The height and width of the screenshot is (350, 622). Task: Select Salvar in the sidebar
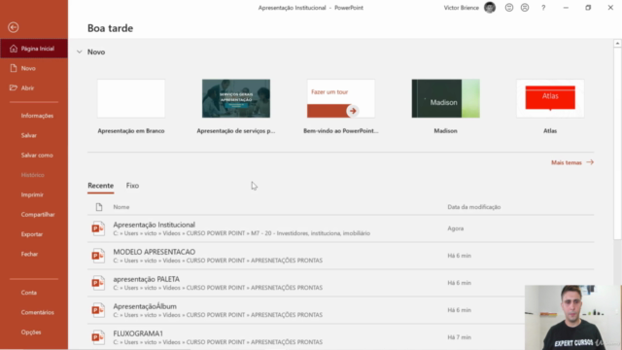[x=29, y=135]
